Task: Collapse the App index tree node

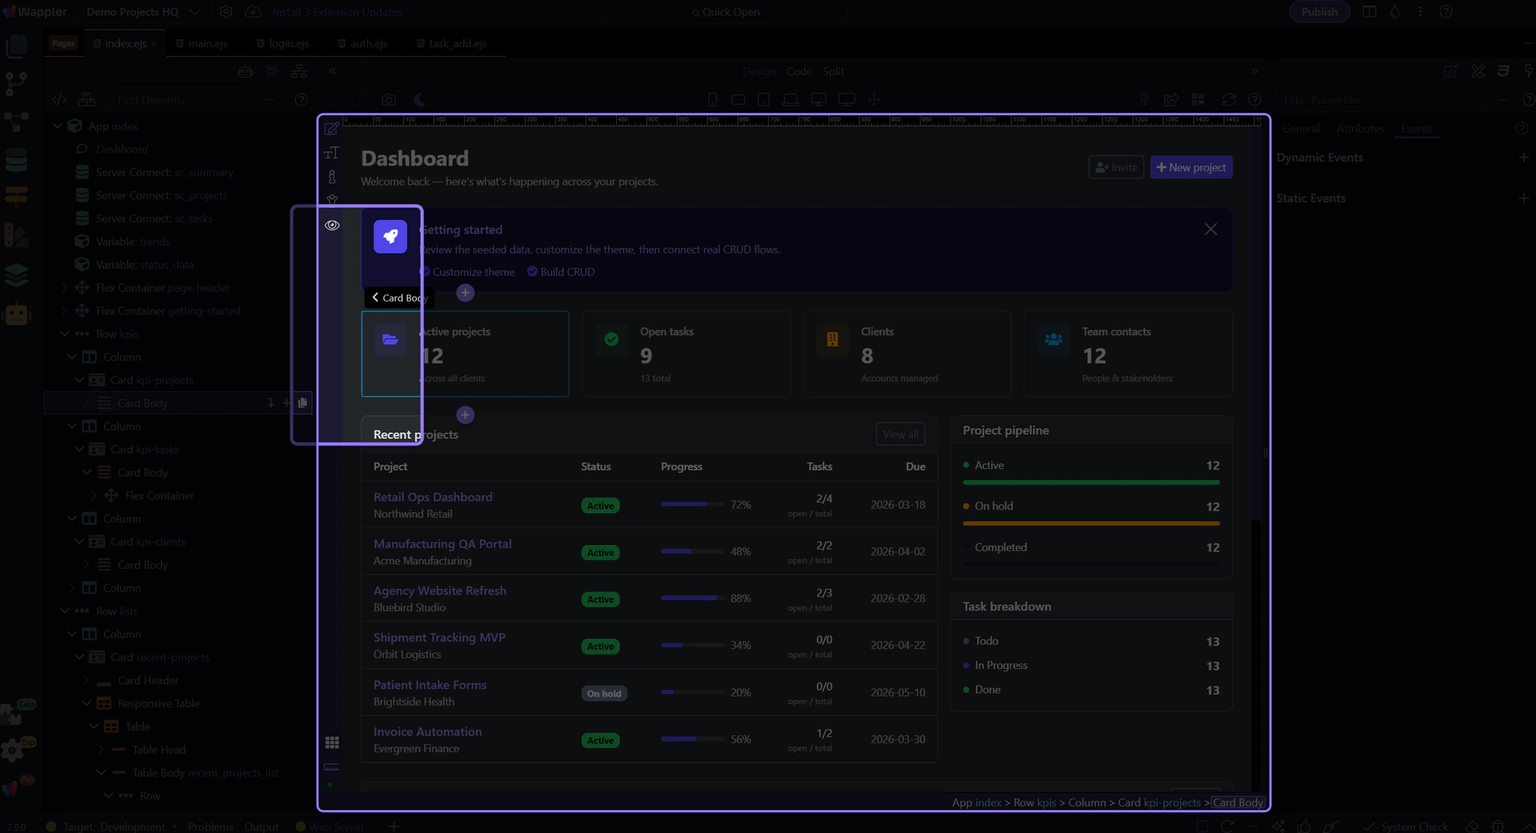Action: [x=58, y=126]
